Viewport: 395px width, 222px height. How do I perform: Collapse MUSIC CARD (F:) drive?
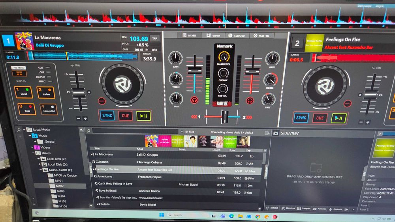click(40, 170)
